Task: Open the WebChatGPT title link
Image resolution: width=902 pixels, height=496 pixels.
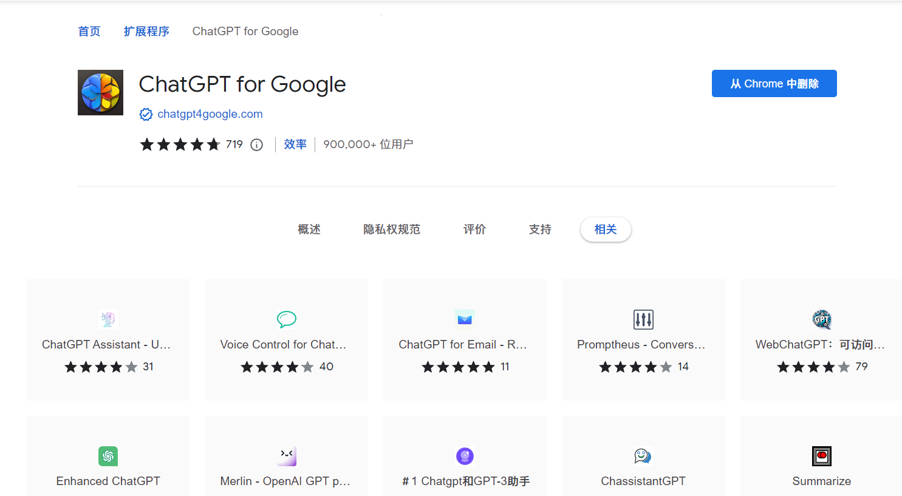Action: (x=820, y=345)
